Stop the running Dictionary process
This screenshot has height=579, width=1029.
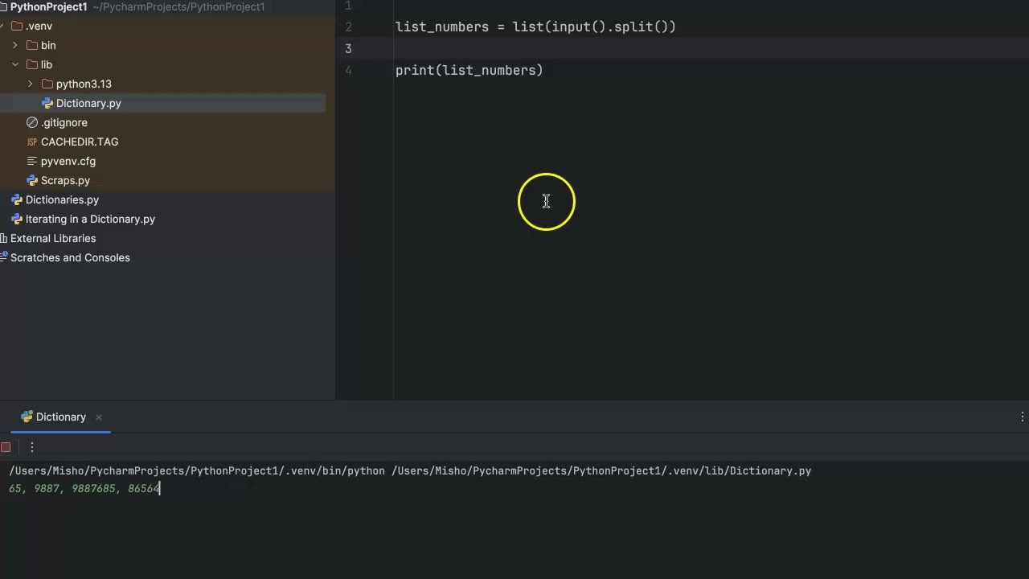6,447
